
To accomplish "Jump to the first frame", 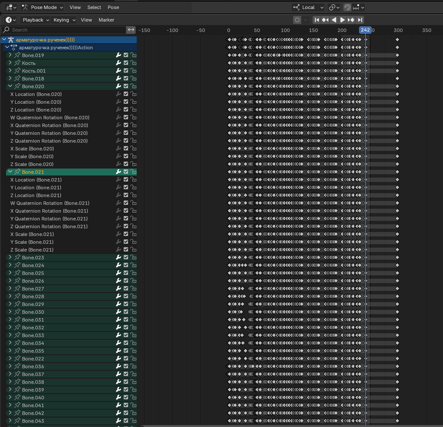I will (317, 20).
